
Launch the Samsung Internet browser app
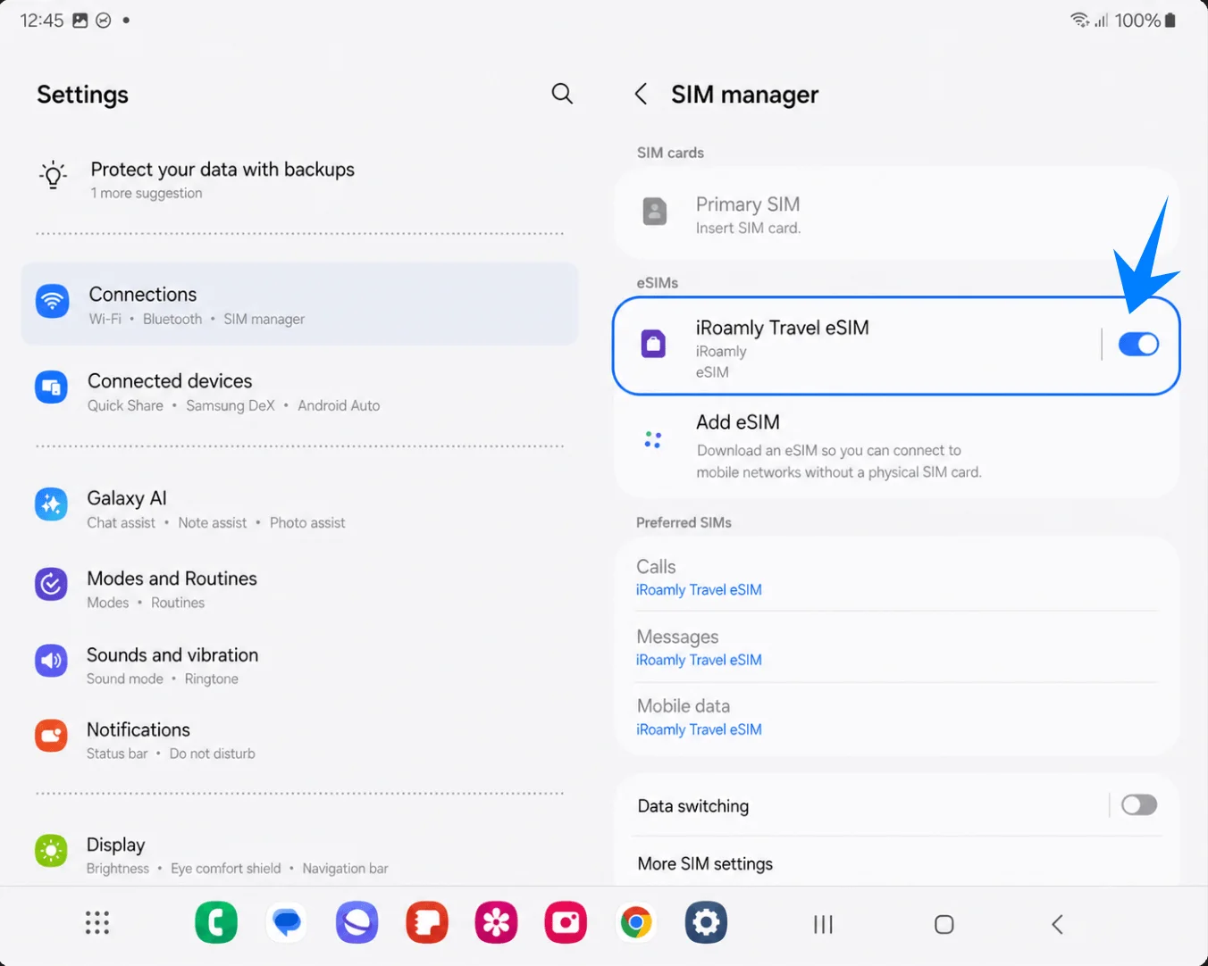tap(357, 923)
